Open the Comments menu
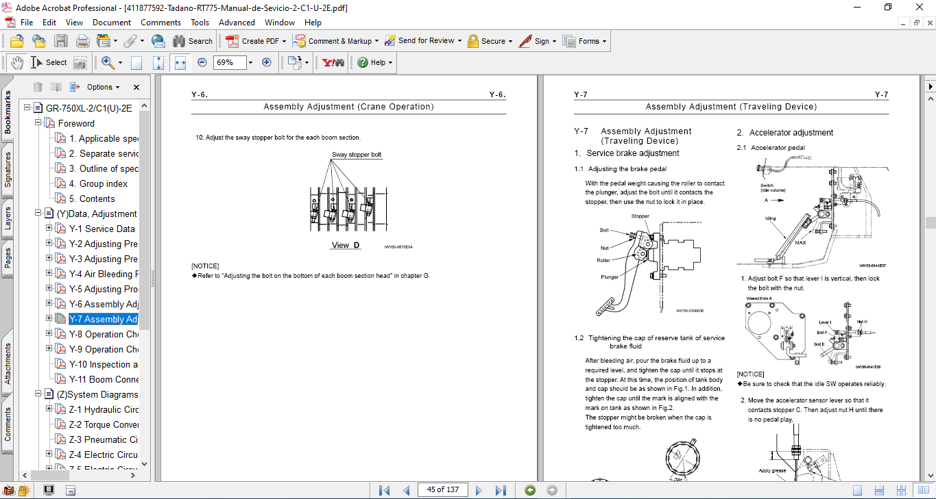The width and height of the screenshot is (936, 499). [160, 23]
